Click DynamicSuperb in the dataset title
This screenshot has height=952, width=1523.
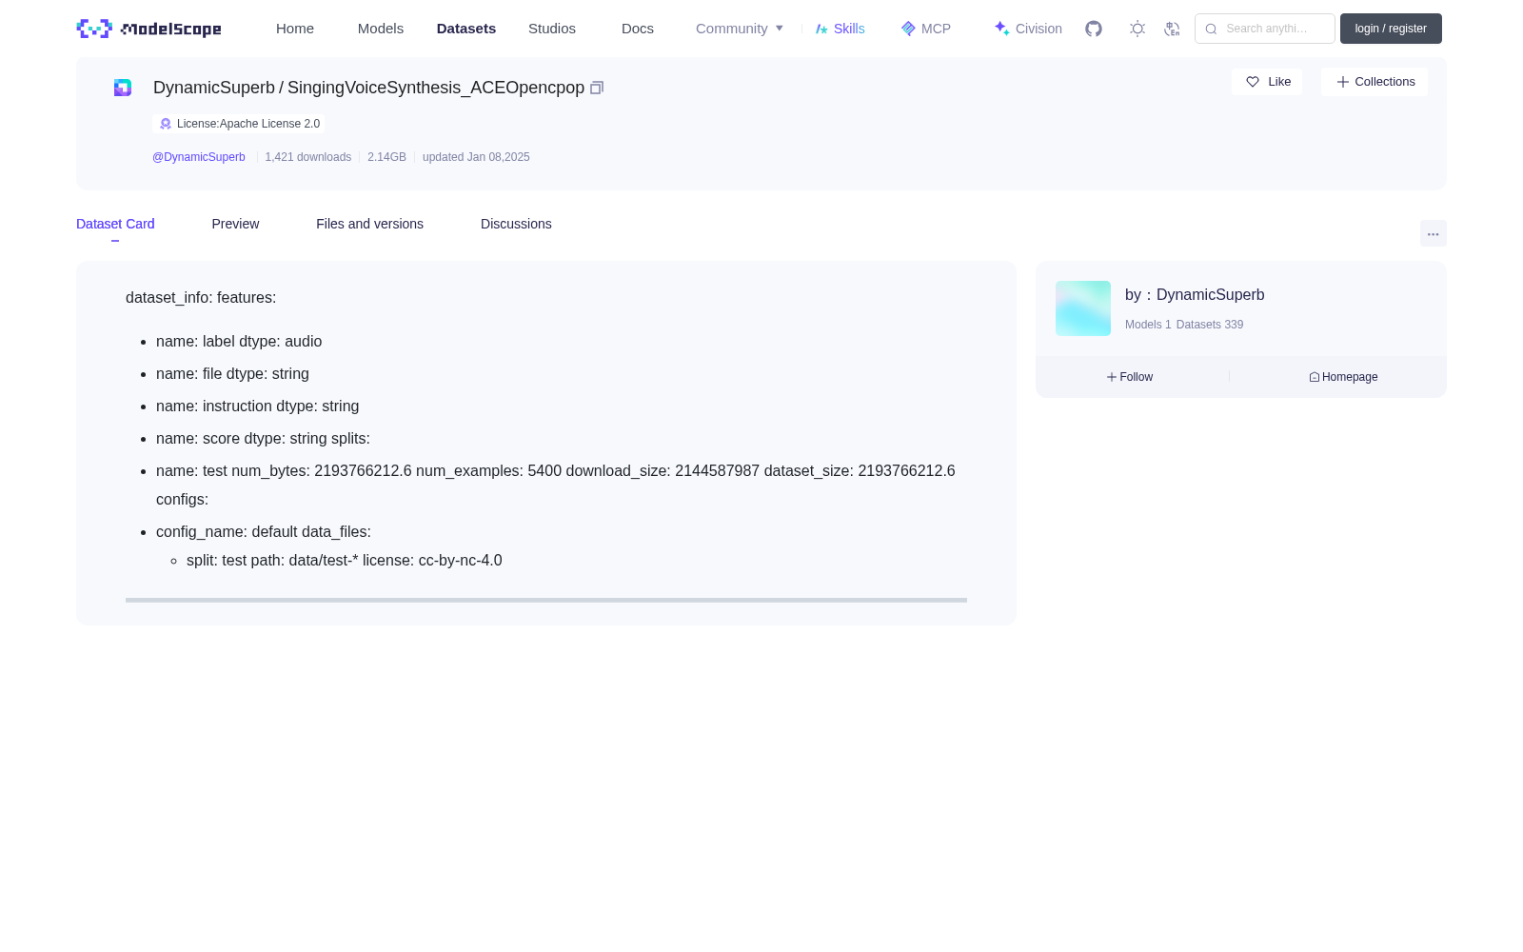(x=214, y=88)
